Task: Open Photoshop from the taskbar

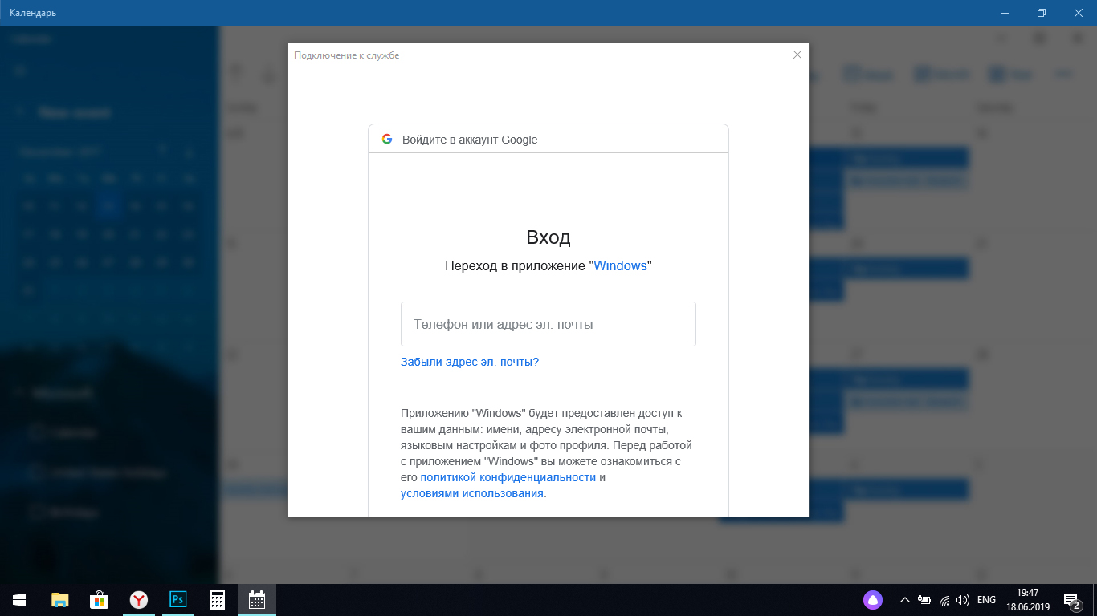Action: point(178,600)
